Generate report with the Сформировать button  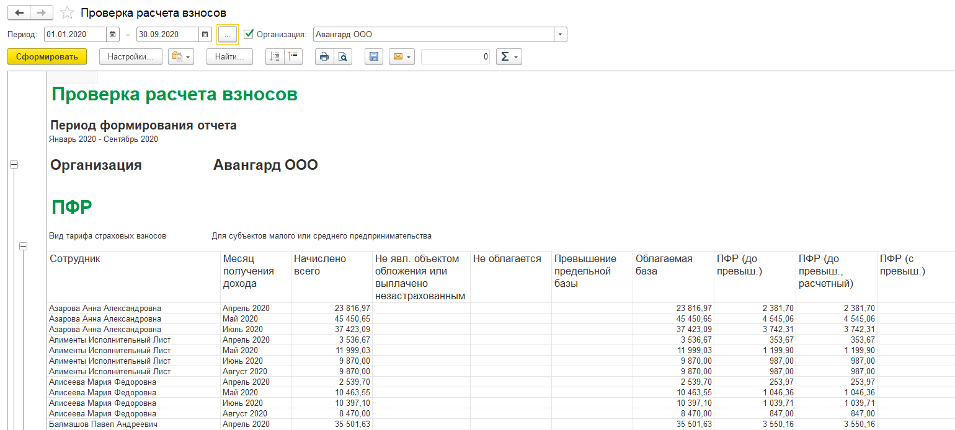click(47, 57)
